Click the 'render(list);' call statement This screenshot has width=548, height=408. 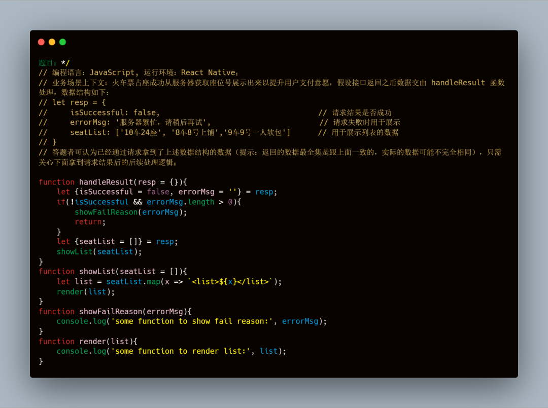pyautogui.click(x=86, y=292)
